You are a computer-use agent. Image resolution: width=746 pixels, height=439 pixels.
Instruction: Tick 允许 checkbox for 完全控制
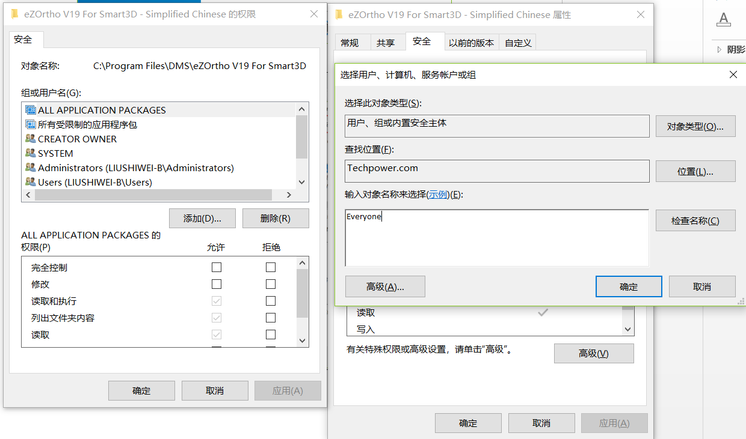point(217,267)
